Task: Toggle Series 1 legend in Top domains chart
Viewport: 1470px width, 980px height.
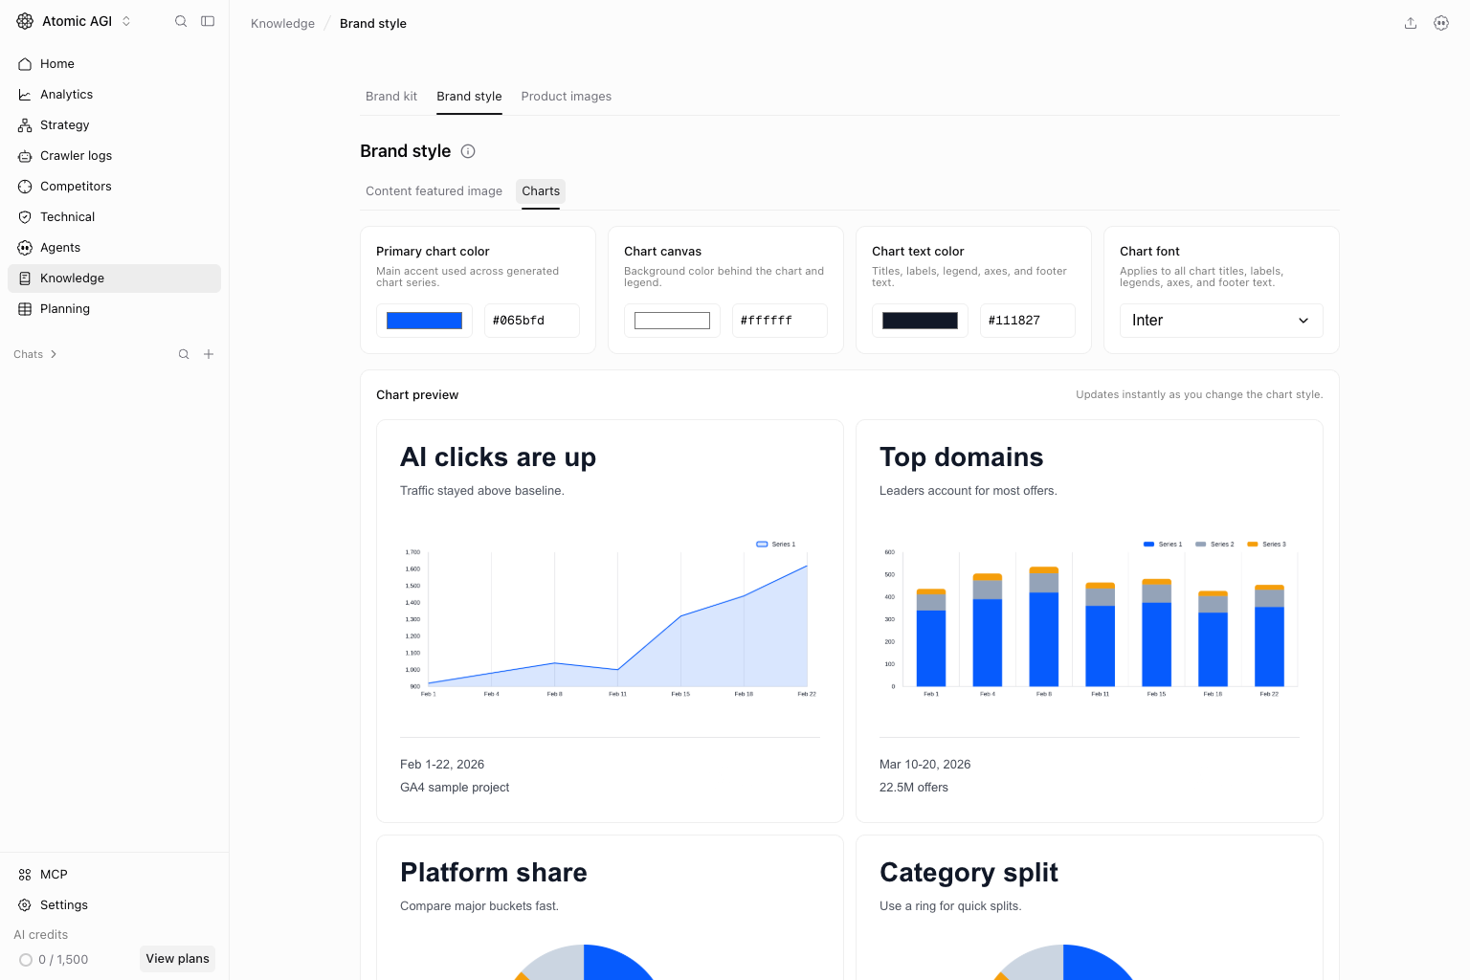Action: [x=1163, y=544]
